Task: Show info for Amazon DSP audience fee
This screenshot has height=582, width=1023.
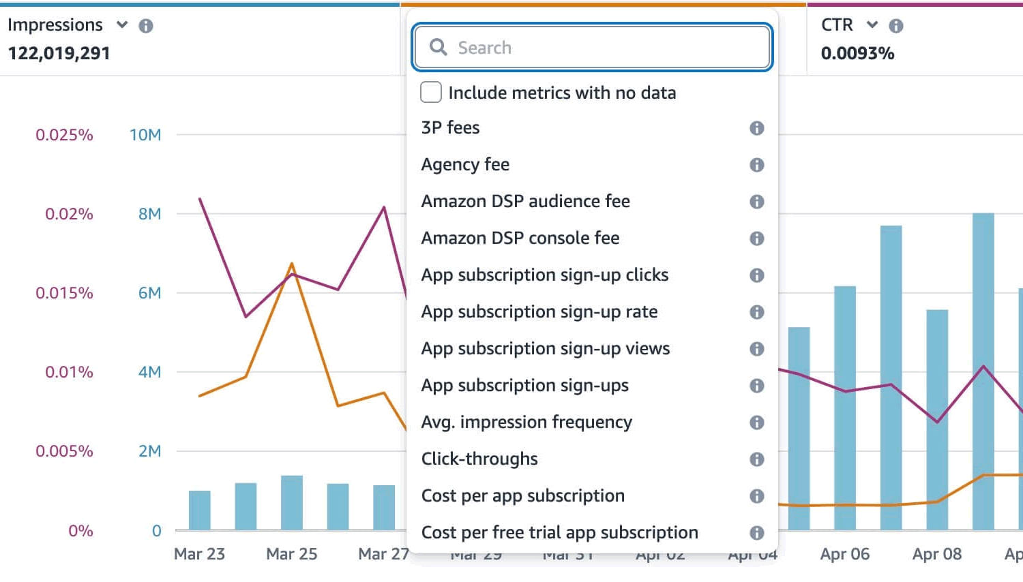Action: click(757, 202)
